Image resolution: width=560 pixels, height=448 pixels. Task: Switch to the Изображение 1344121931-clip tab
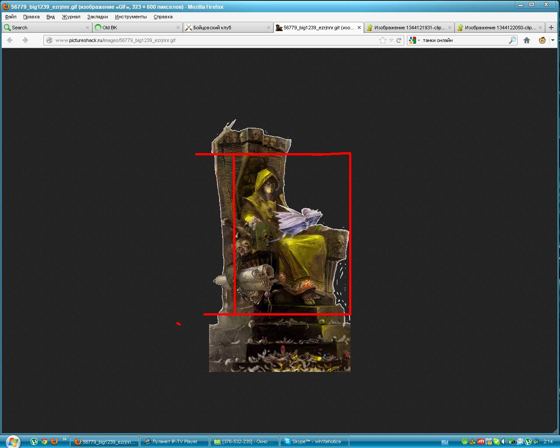point(409,28)
